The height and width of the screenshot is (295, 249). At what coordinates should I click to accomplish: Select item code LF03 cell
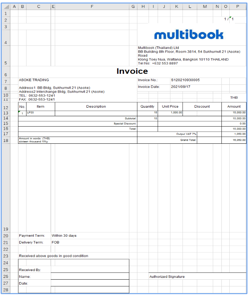point(40,113)
